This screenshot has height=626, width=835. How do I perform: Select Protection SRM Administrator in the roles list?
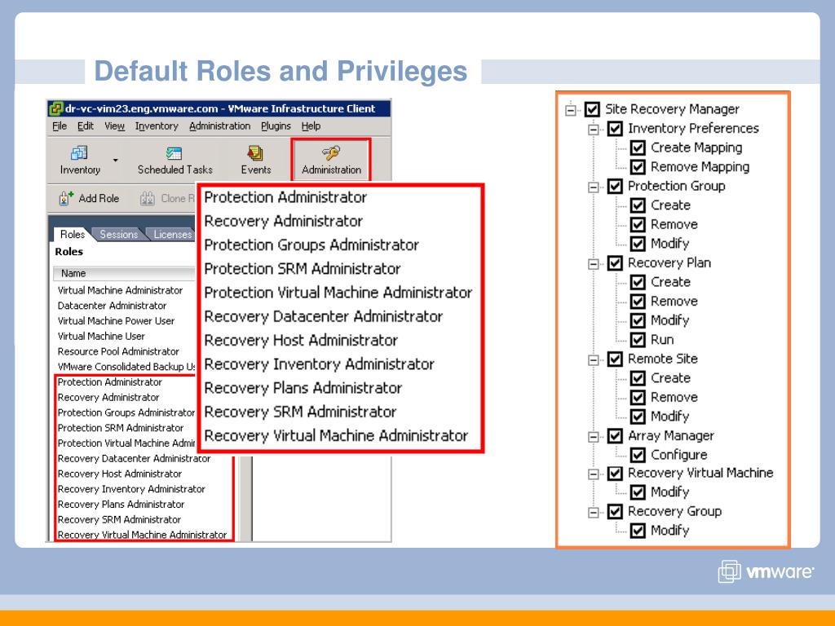[121, 428]
